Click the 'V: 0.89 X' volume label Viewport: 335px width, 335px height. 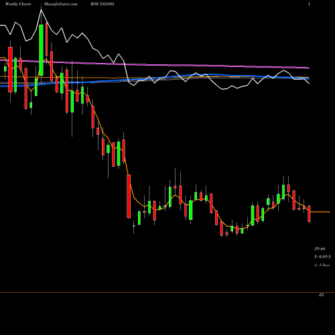click(322, 257)
